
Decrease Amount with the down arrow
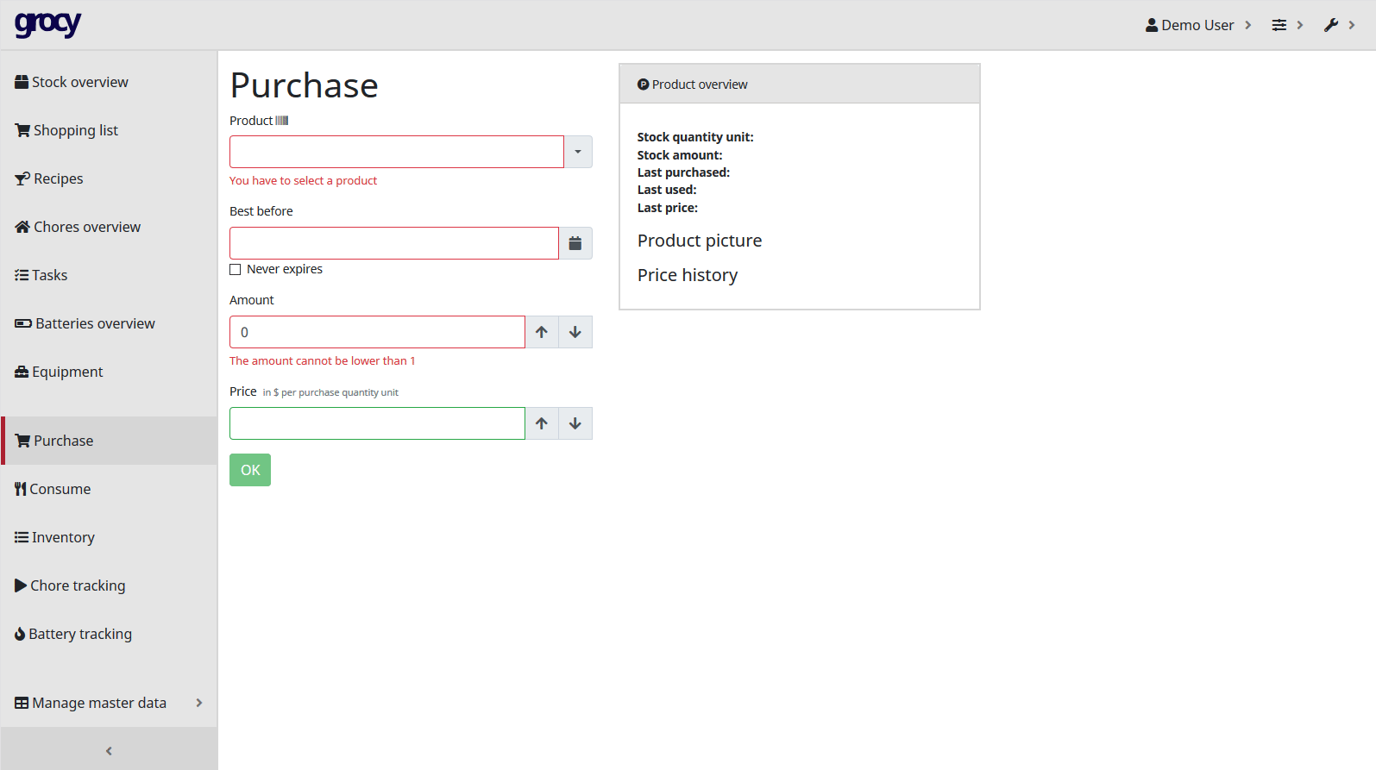coord(575,332)
